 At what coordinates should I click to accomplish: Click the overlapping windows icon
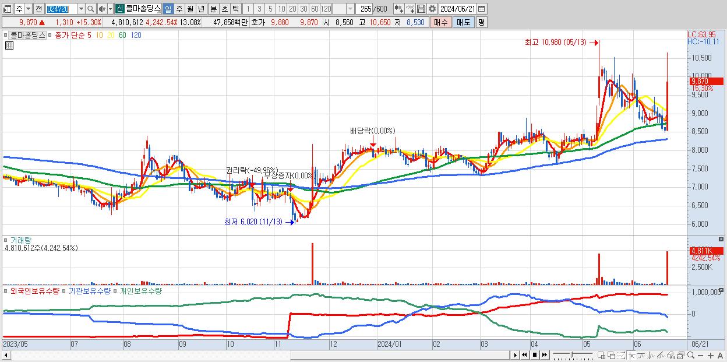612,356
